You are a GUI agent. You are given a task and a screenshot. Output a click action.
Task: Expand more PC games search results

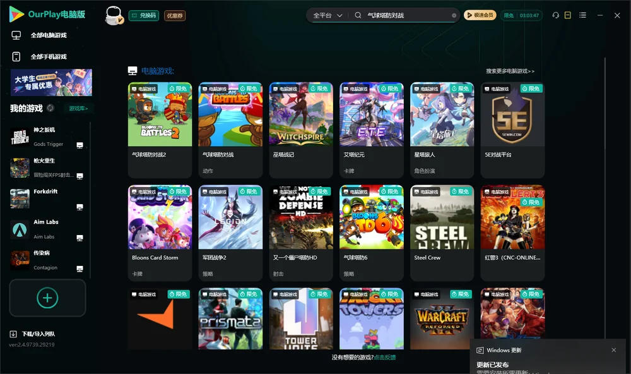pos(510,71)
